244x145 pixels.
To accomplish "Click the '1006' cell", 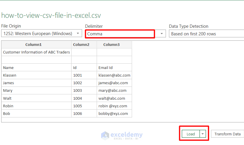I will (84, 113).
